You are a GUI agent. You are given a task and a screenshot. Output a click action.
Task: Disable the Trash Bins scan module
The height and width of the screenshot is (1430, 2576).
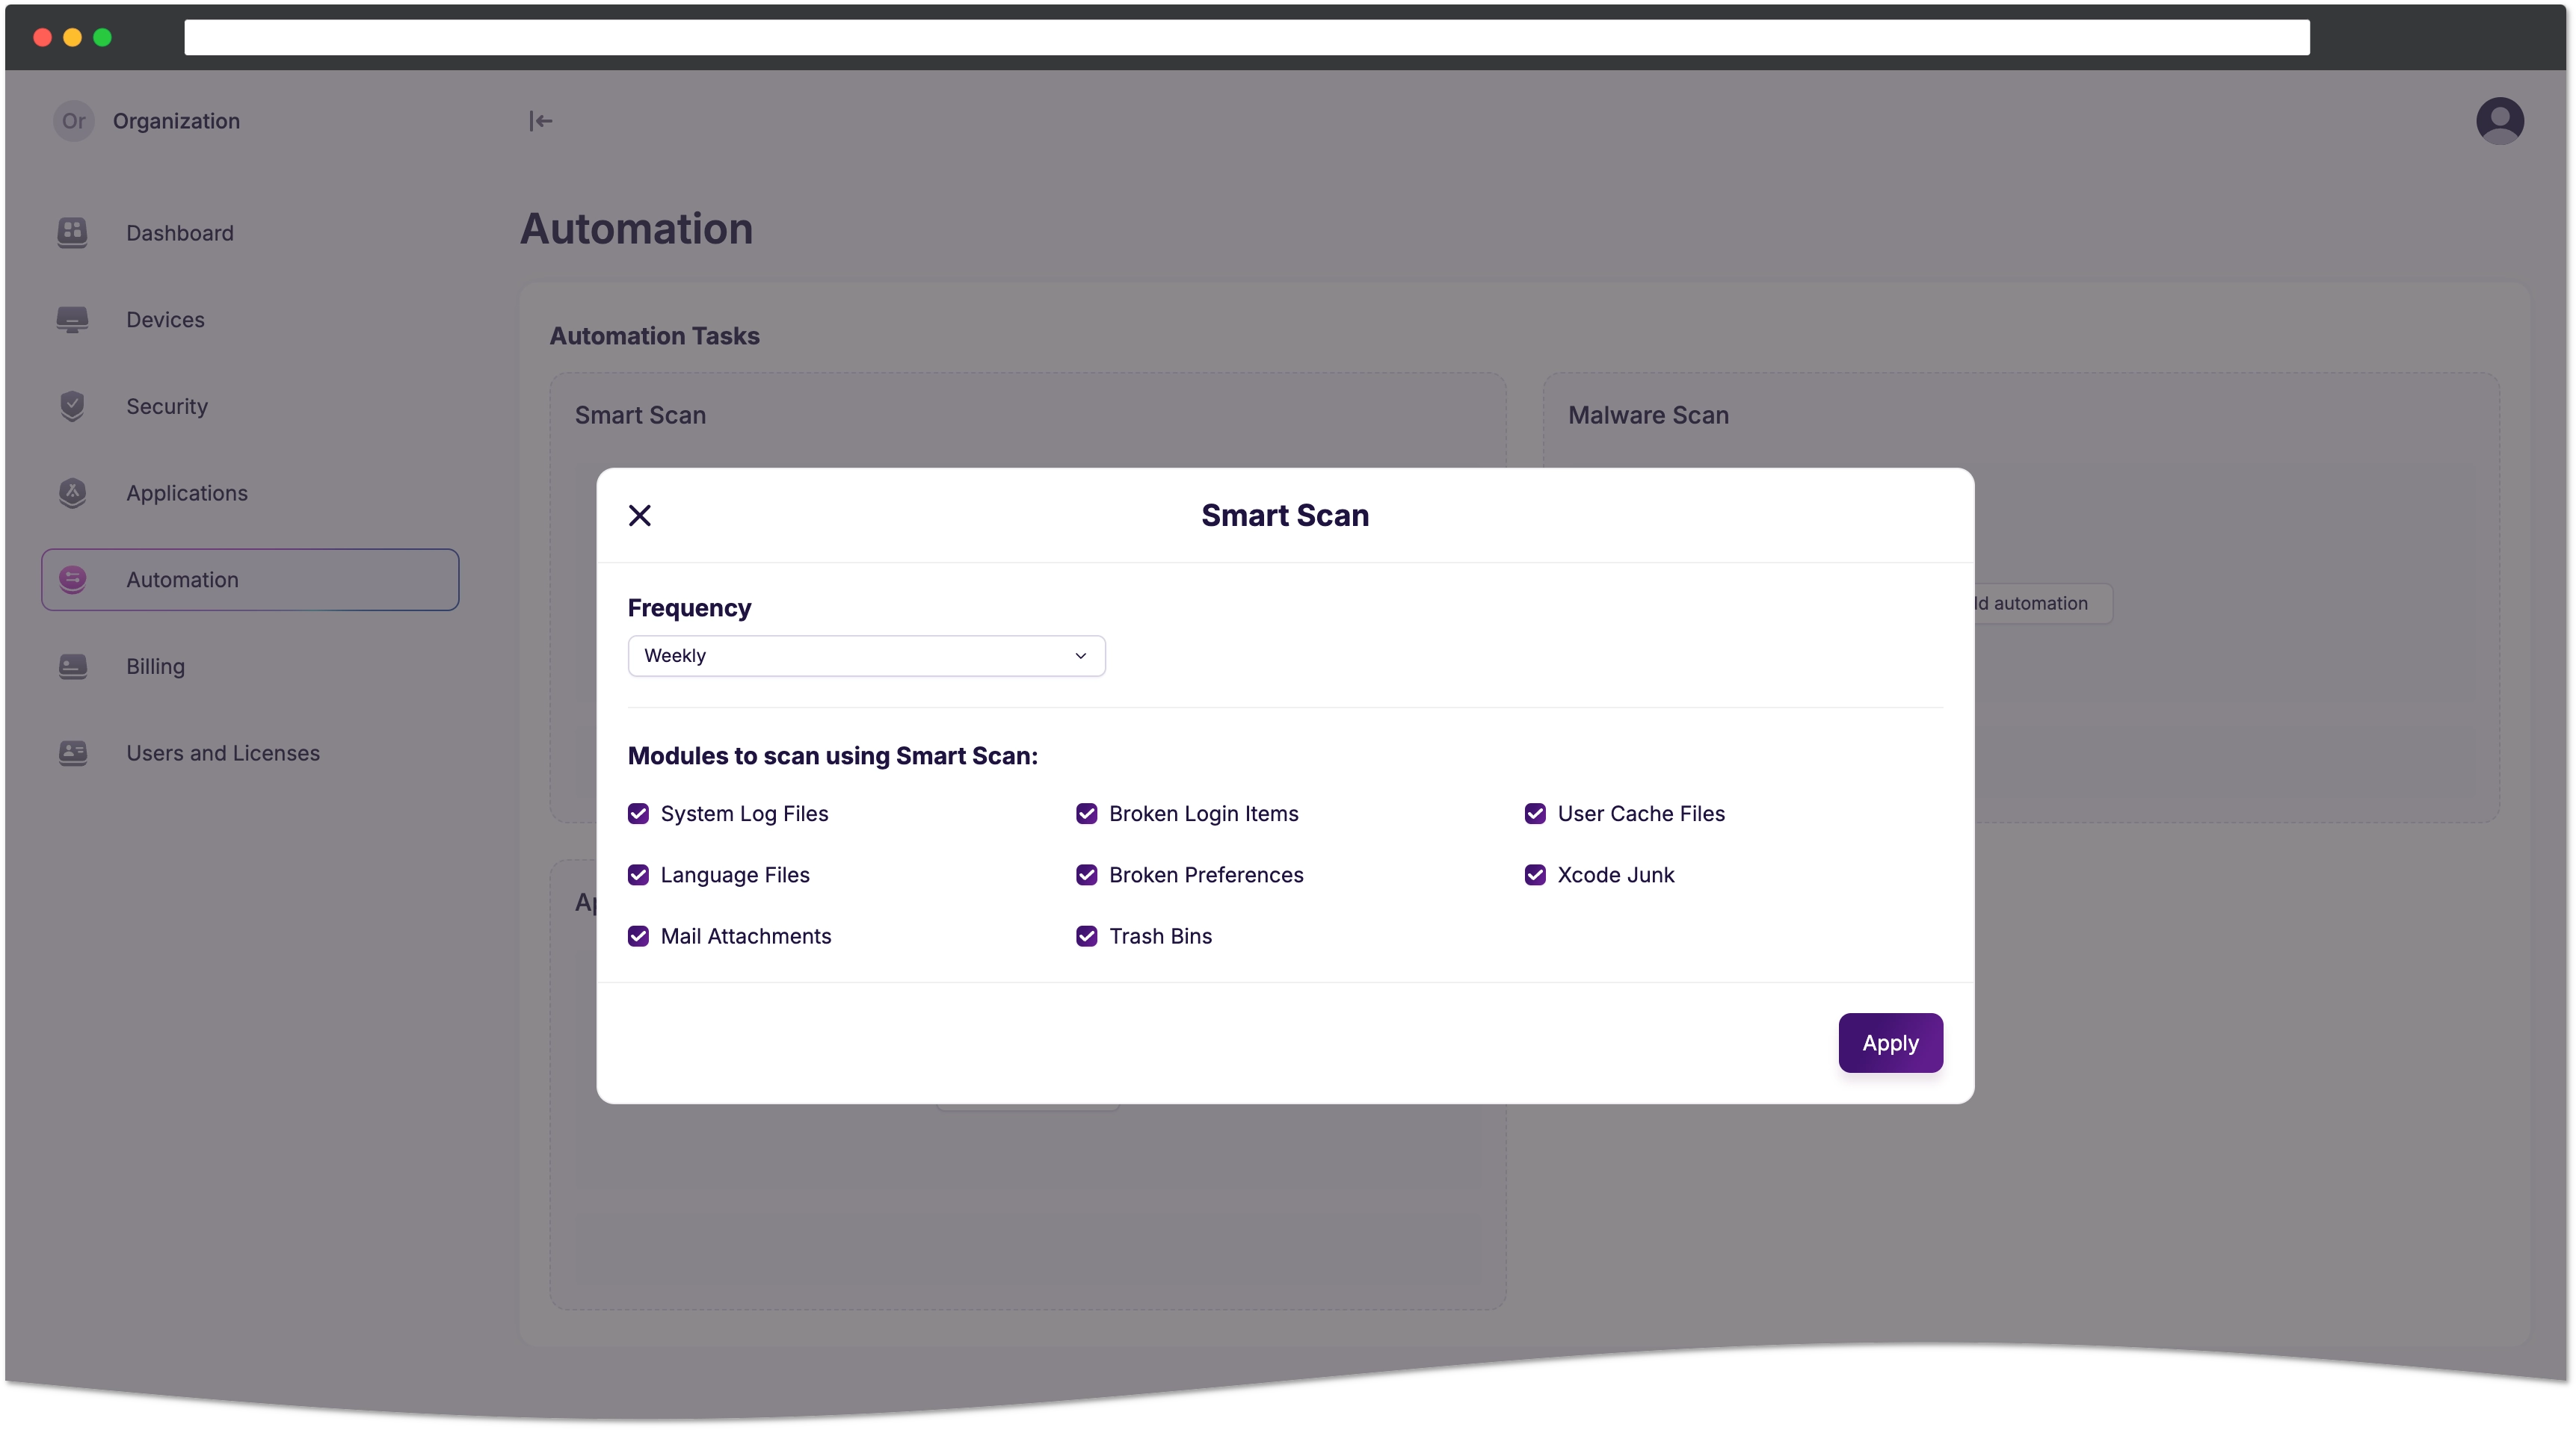pos(1087,935)
